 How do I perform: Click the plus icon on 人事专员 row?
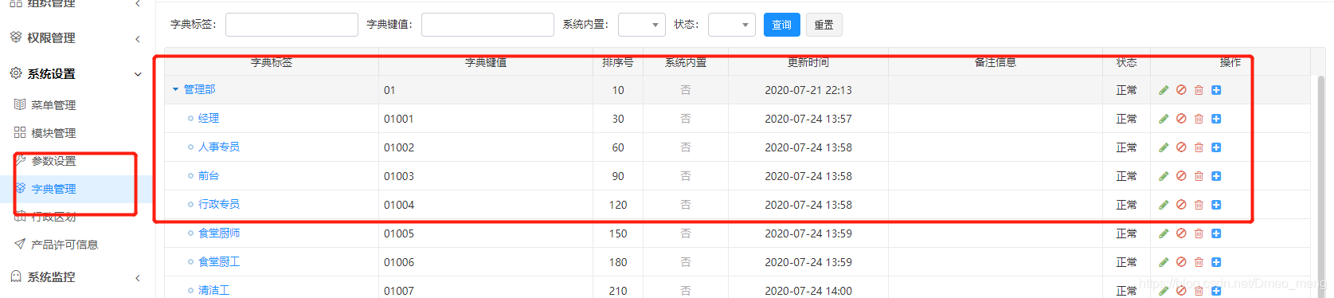(1216, 147)
